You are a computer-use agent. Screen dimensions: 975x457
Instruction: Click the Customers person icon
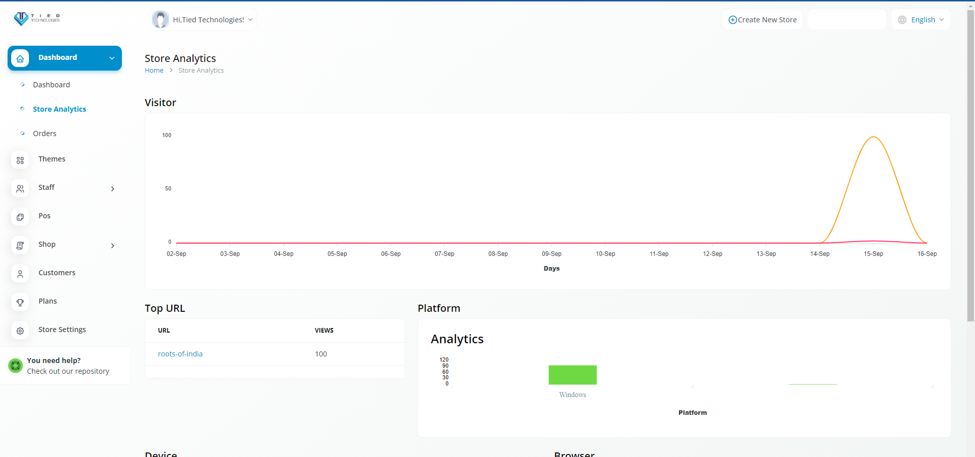point(20,274)
